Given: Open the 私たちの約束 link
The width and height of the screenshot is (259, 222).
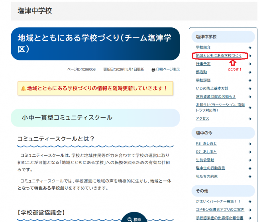Looking at the screenshot, I should (207, 177).
